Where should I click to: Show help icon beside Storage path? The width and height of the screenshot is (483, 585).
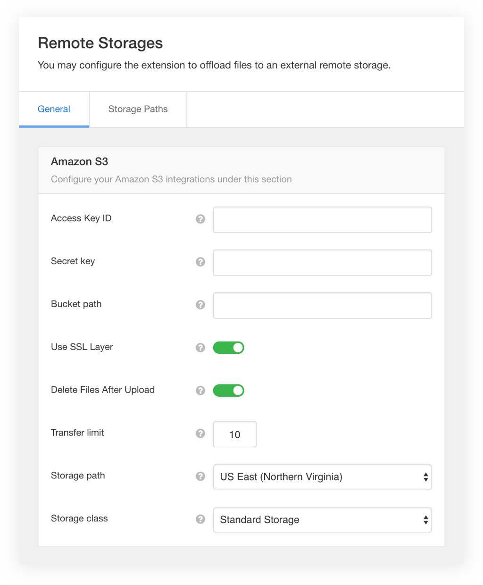coord(200,476)
